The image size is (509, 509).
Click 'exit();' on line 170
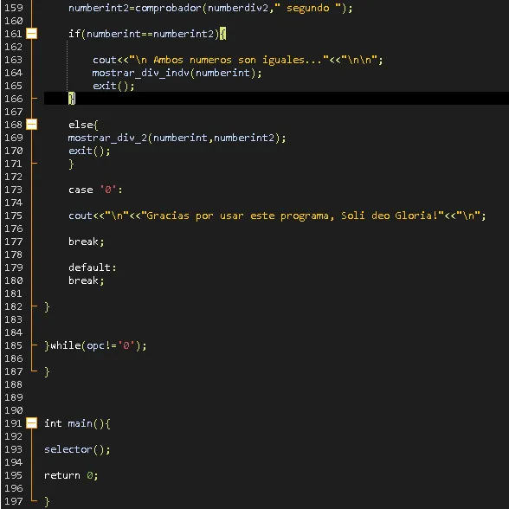[x=89, y=151]
